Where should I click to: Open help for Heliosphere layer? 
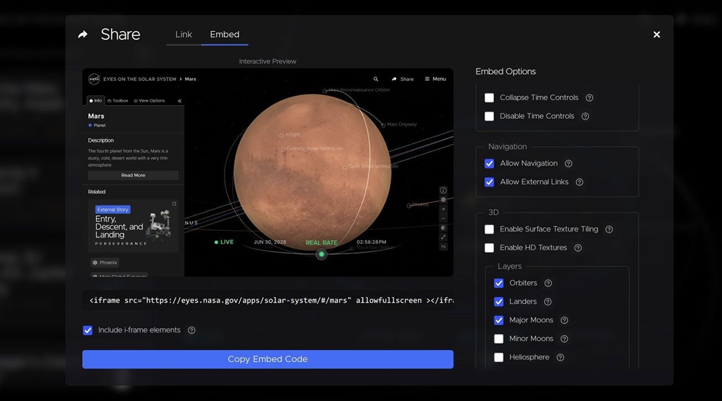tap(560, 357)
